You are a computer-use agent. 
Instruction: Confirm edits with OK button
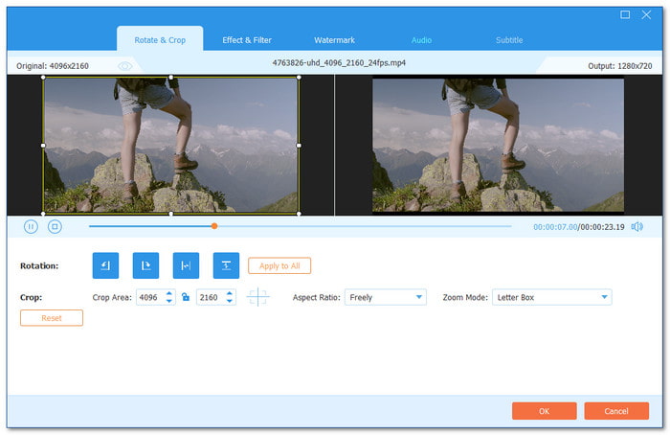544,411
